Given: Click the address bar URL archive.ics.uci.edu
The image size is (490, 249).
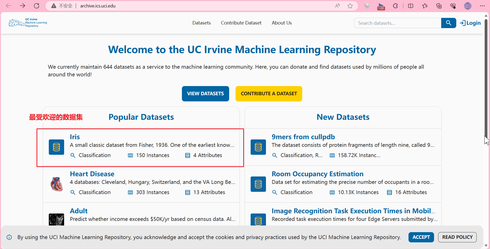Looking at the screenshot, I should click(x=98, y=6).
